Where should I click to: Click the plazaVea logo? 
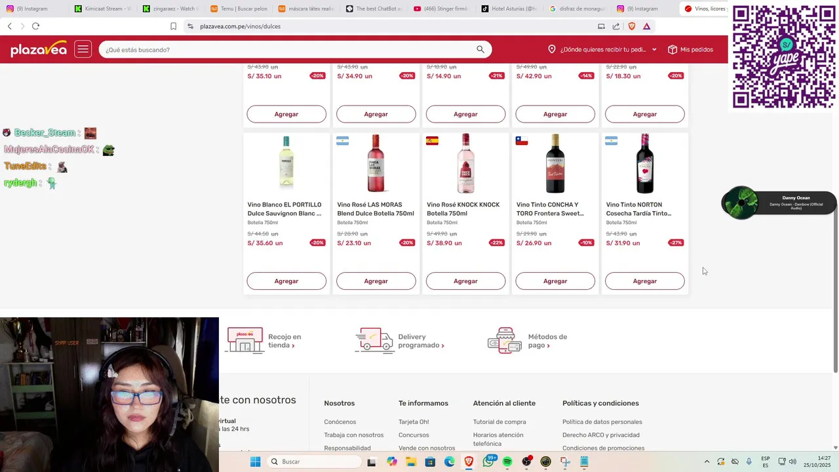pos(39,49)
